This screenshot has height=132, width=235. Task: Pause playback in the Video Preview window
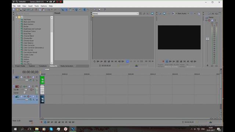click(x=177, y=61)
